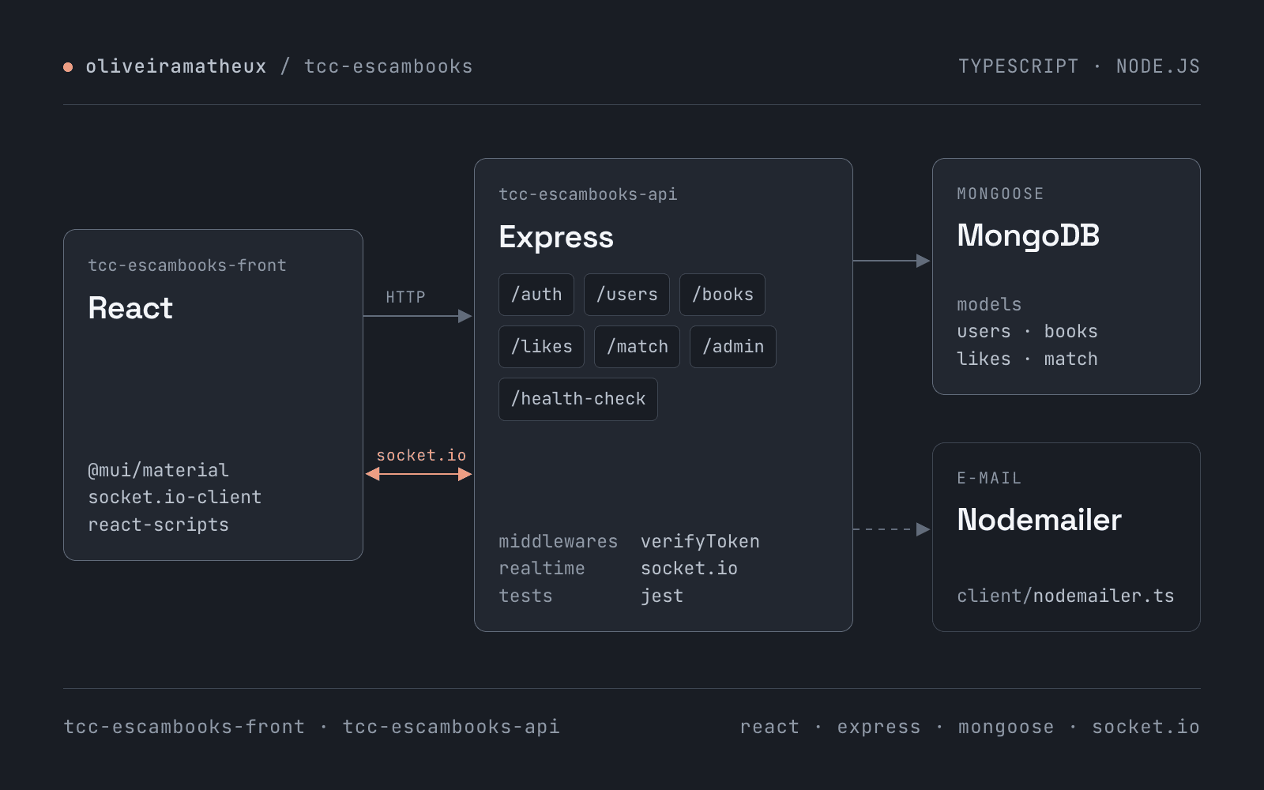Click the Nodemailer heading

click(1039, 520)
